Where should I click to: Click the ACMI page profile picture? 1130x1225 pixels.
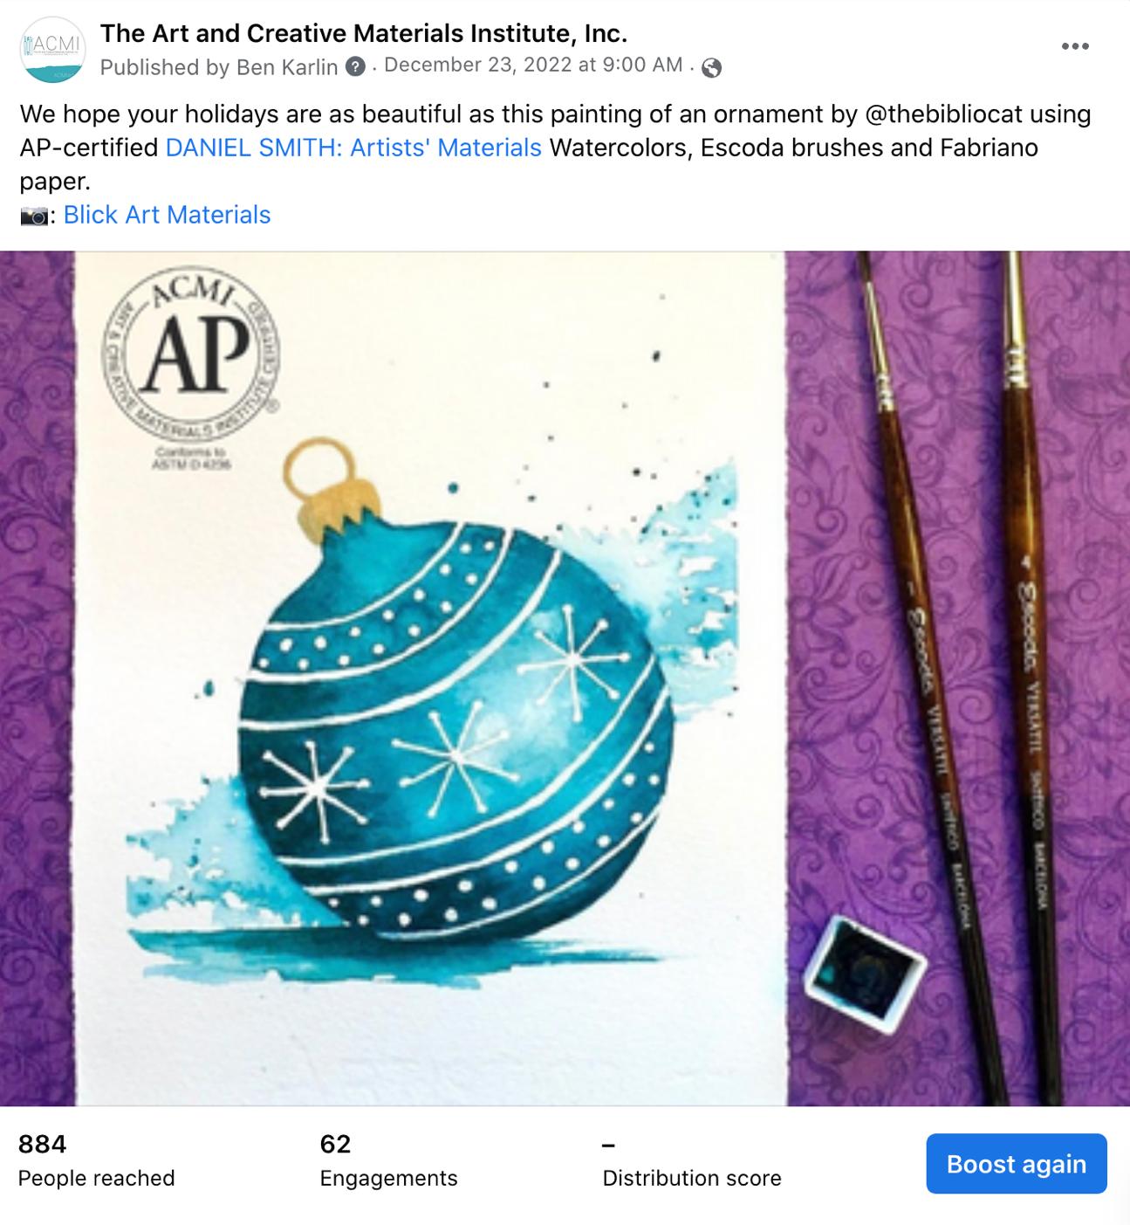pyautogui.click(x=52, y=50)
